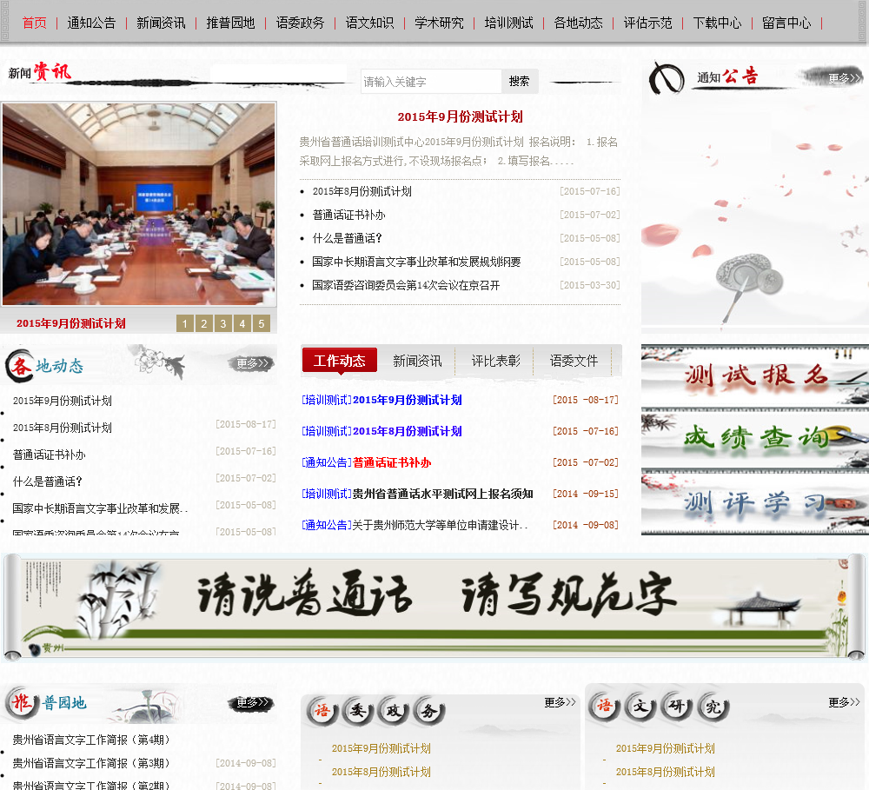Open 2015年9月份测试计划 under 语文研究
This screenshot has height=790, width=869.
tap(666, 749)
